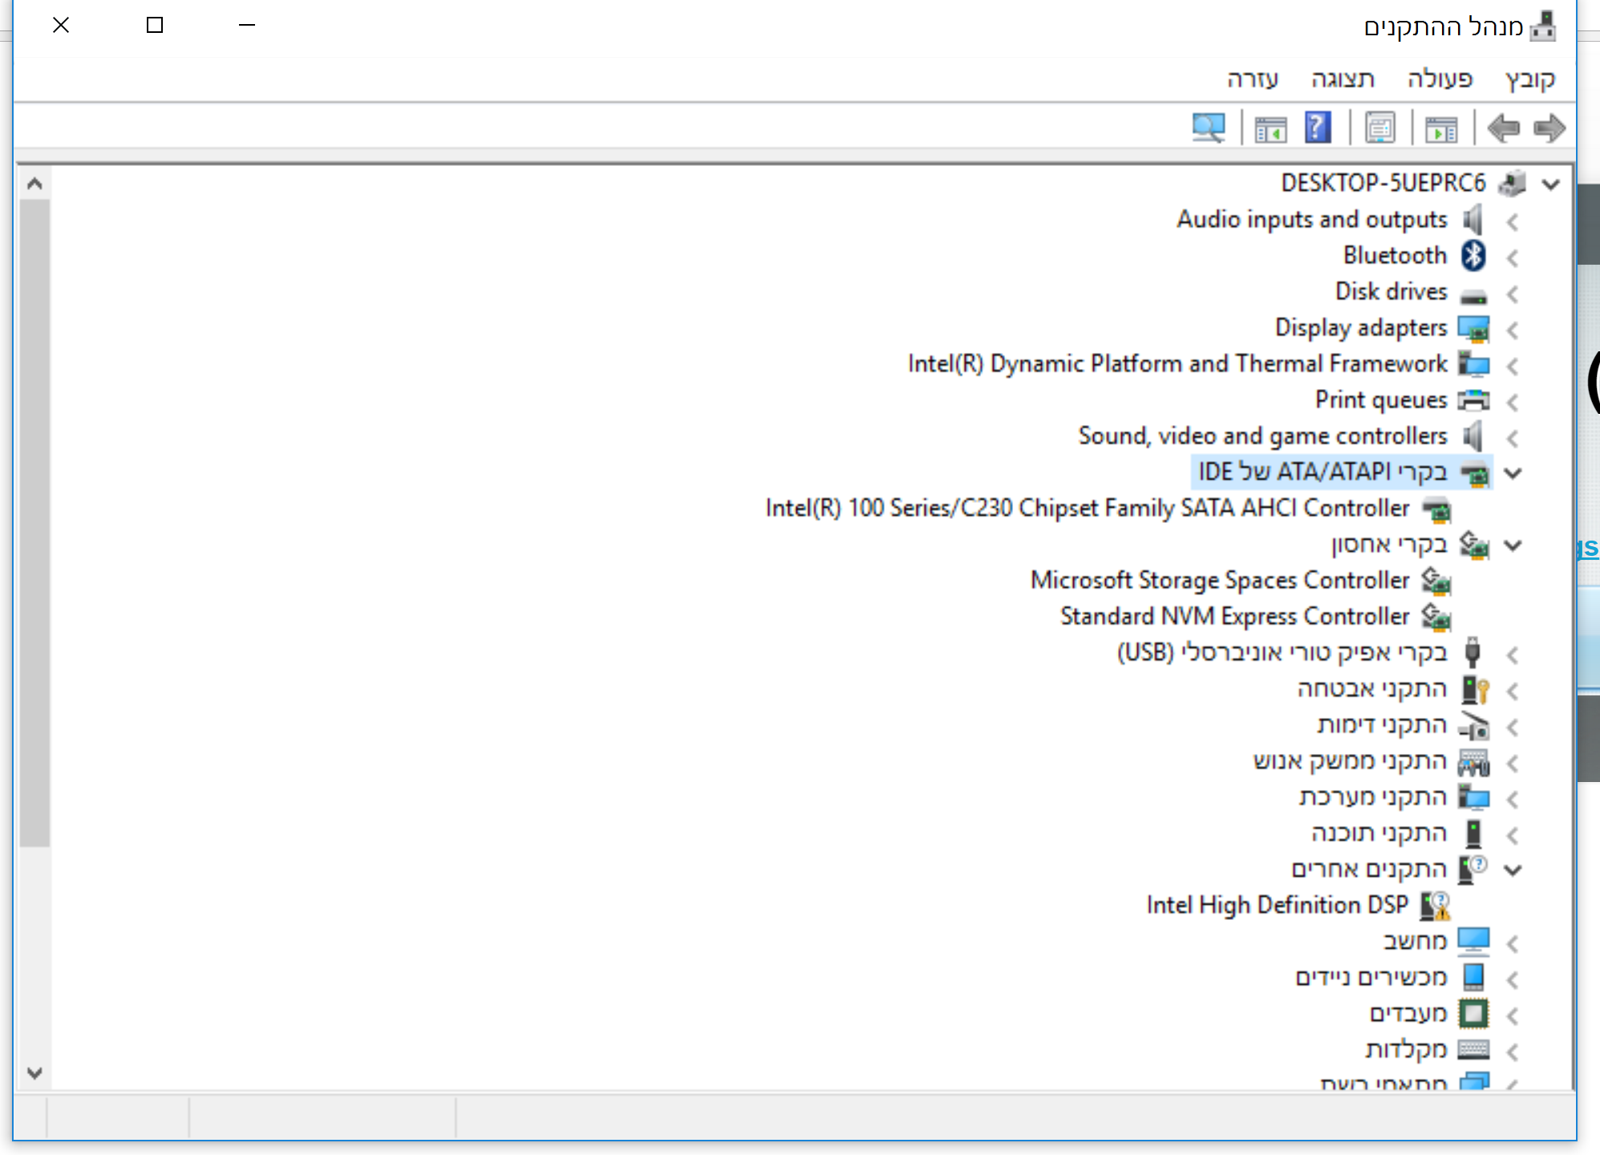Expand the Audio inputs and outputs category
Screen dimensions: 1600x1155
point(1513,221)
